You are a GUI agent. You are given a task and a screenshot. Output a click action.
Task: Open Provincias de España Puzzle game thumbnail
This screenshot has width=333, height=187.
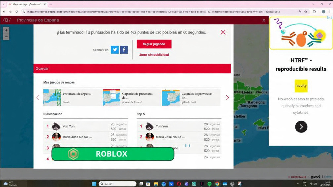pos(52,97)
